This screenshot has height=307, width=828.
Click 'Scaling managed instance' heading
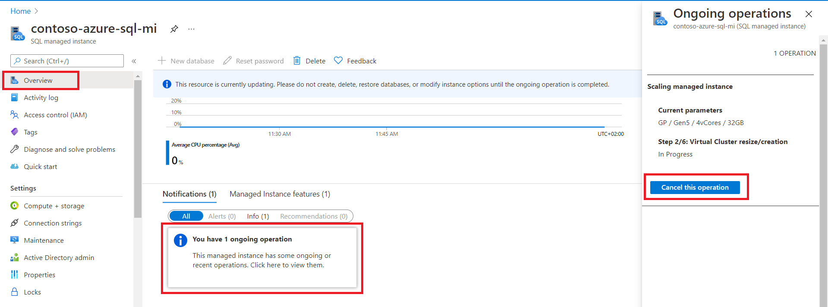click(690, 87)
